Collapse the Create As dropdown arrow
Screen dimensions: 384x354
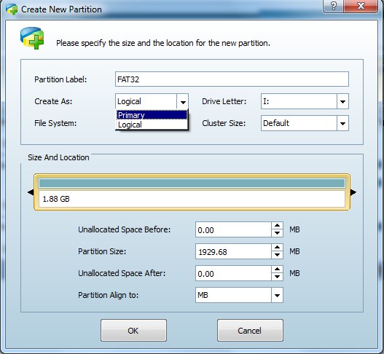(183, 101)
